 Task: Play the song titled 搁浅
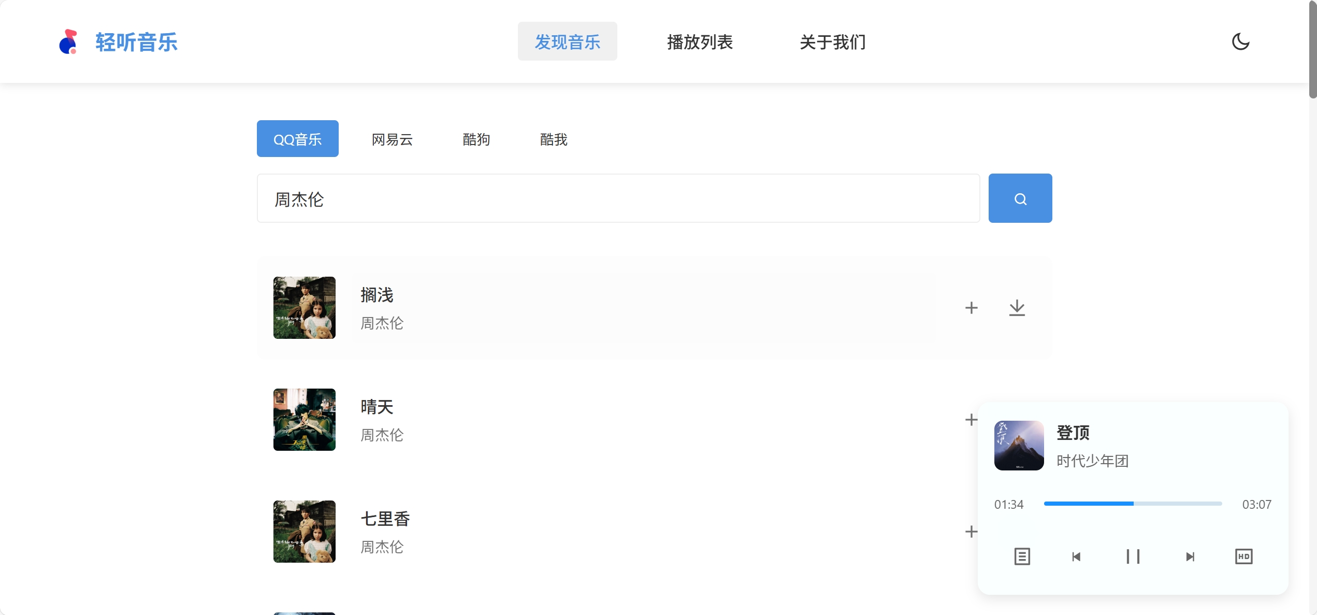click(x=377, y=295)
